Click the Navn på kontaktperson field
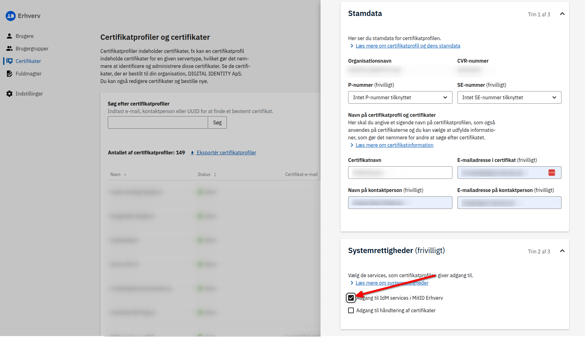Image resolution: width=585 pixels, height=337 pixels. click(400, 203)
